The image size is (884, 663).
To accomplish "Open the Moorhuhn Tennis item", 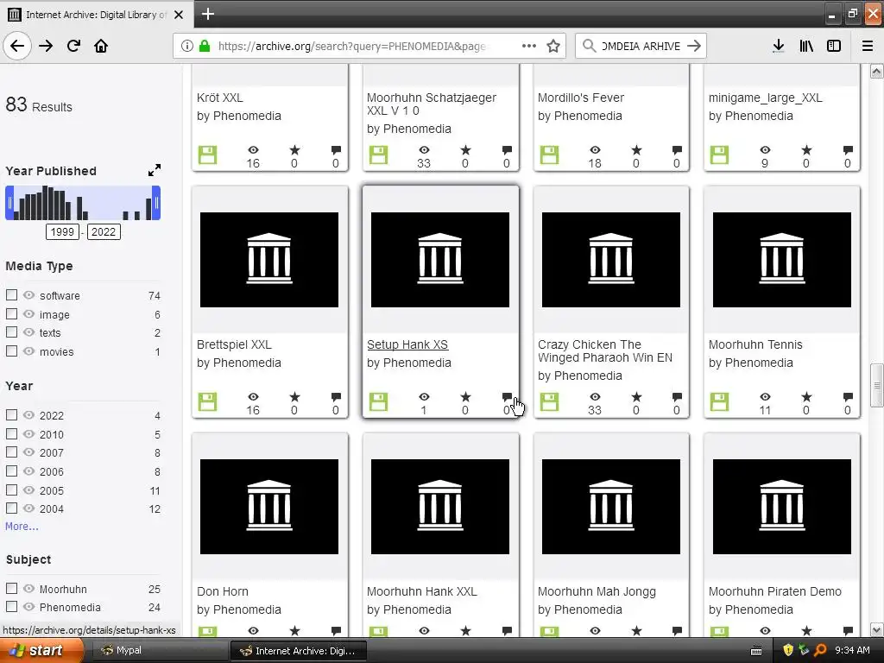I will (755, 344).
